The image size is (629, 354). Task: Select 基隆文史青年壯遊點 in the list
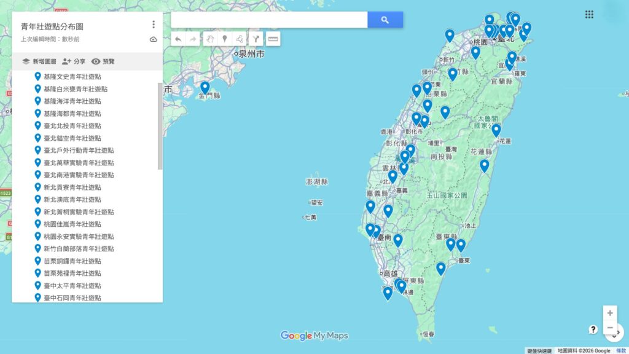coord(72,77)
